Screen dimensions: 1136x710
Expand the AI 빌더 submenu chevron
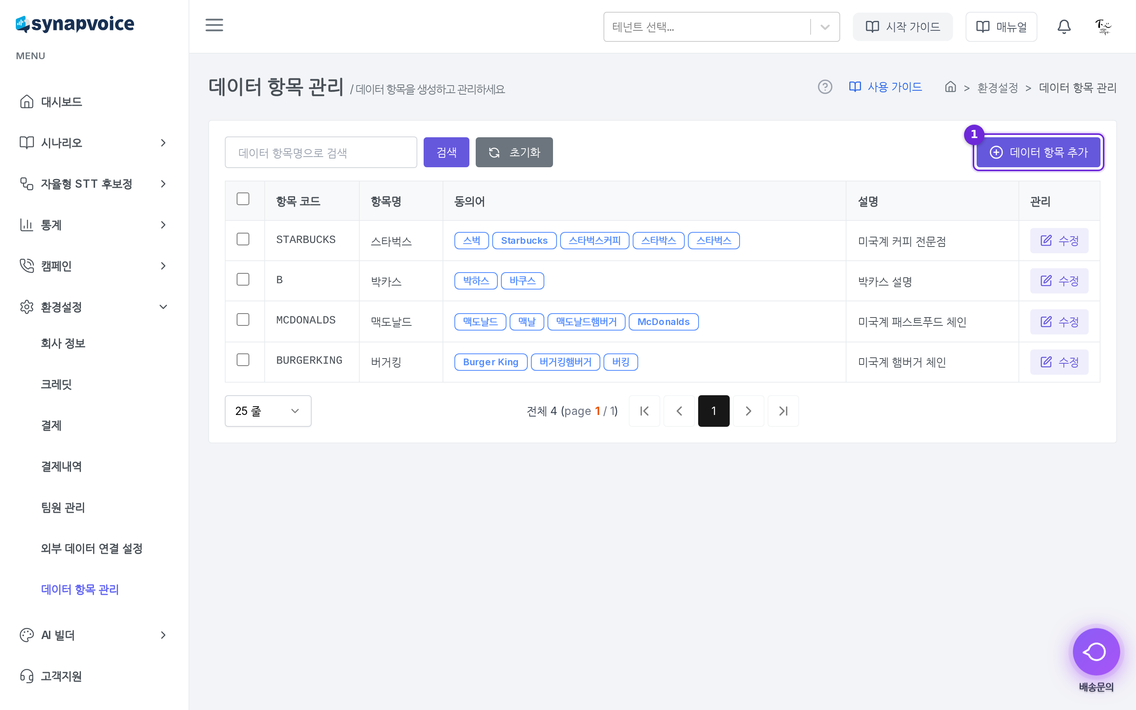(x=163, y=635)
